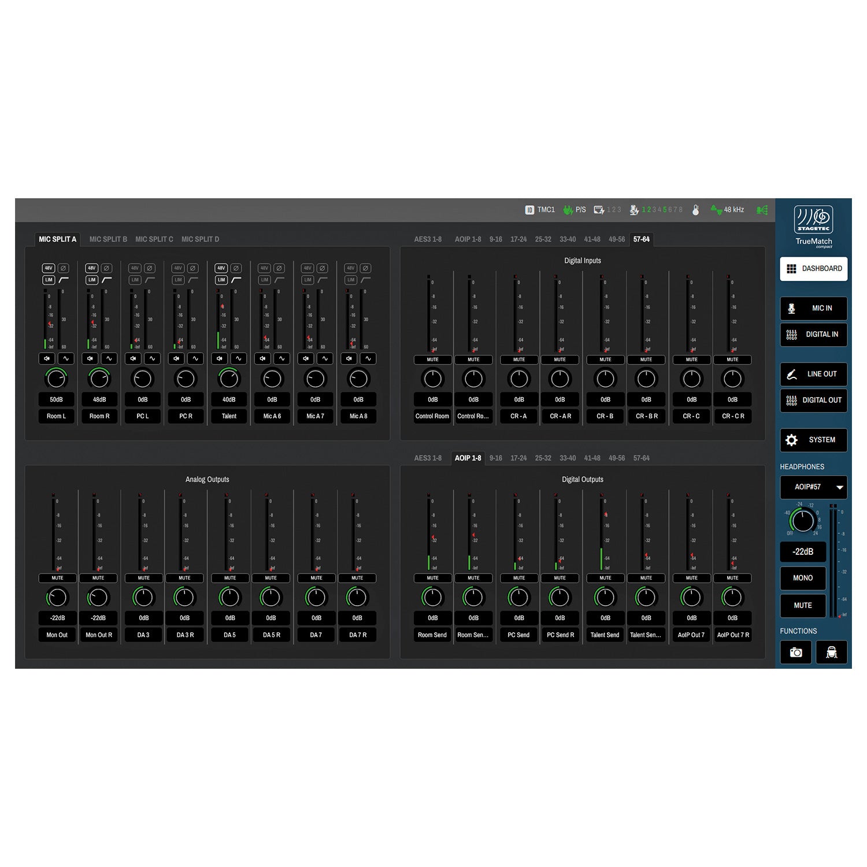This screenshot has width=867, height=867.
Task: Click the Stagetec TrueMatch logo
Action: (x=814, y=227)
